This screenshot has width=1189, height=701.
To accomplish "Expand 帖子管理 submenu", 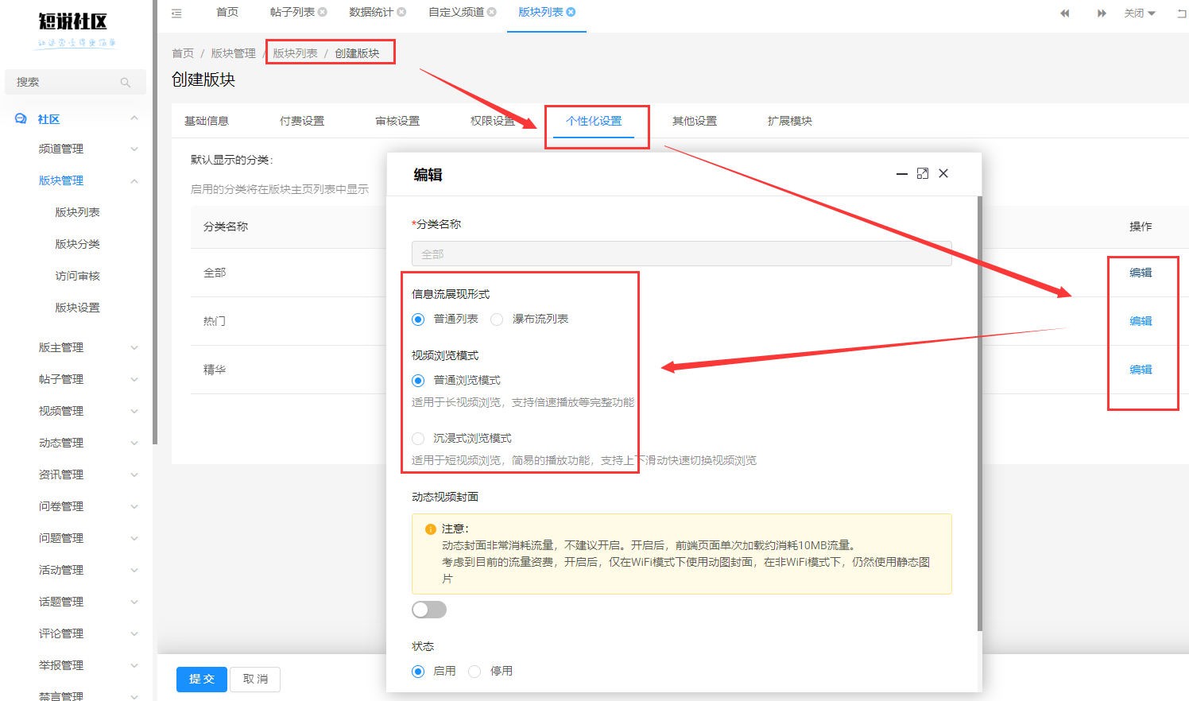I will tap(134, 379).
